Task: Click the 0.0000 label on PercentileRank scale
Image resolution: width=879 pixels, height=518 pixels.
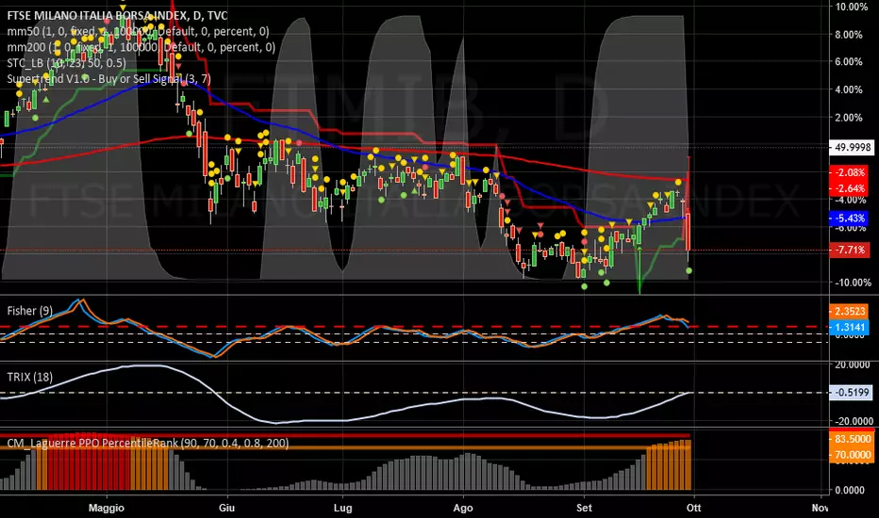Action: tap(850, 490)
